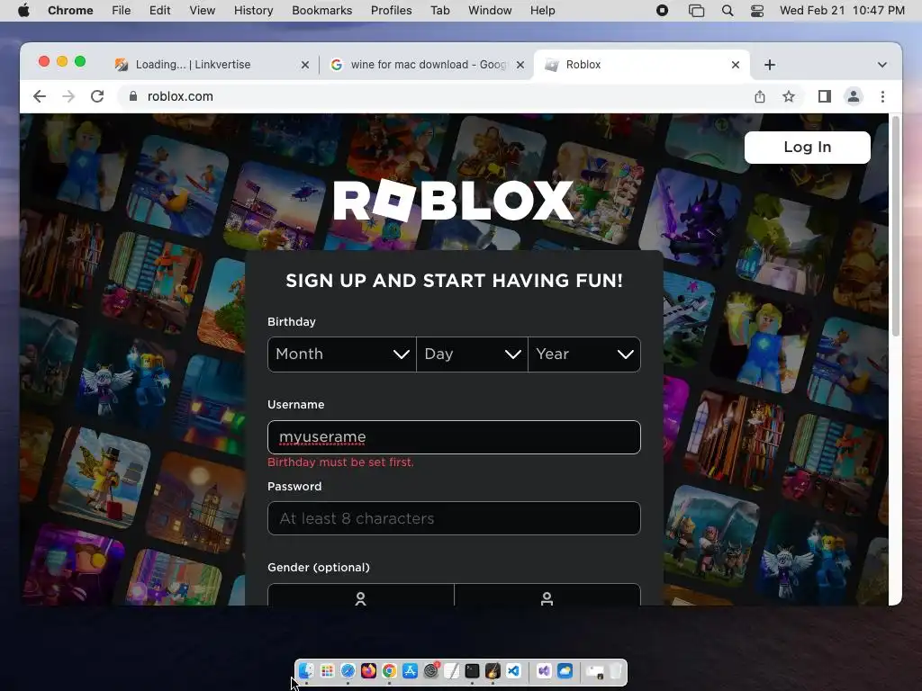
Task: Open System Settings from the dock
Action: coord(431,671)
